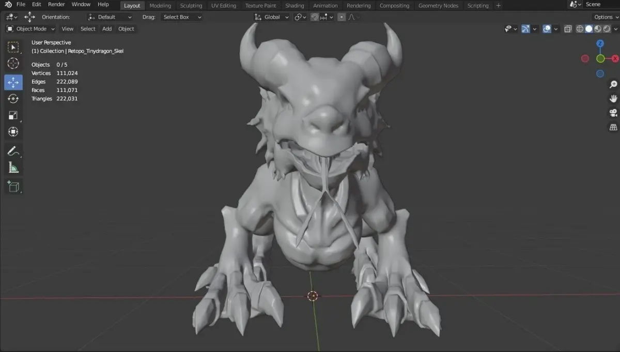Switch to the UV Editing workspace tab
Image resolution: width=620 pixels, height=352 pixels.
pyautogui.click(x=224, y=6)
